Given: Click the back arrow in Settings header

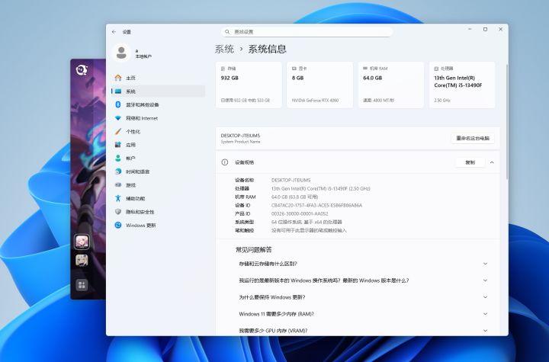Looking at the screenshot, I should [114, 32].
